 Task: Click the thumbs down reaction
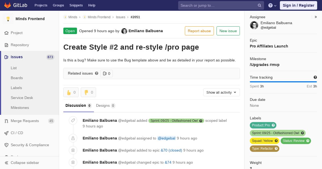(x=88, y=92)
